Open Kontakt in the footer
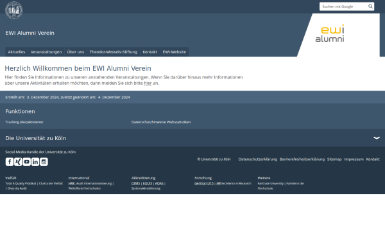The image size is (385, 241). pyautogui.click(x=373, y=159)
